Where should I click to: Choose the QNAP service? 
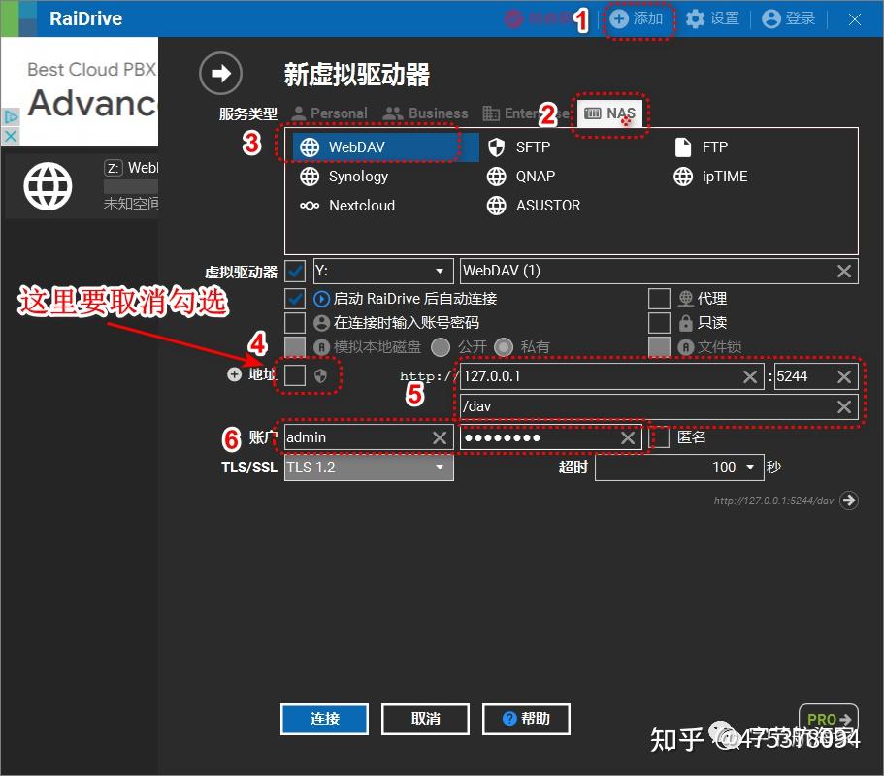(x=529, y=177)
